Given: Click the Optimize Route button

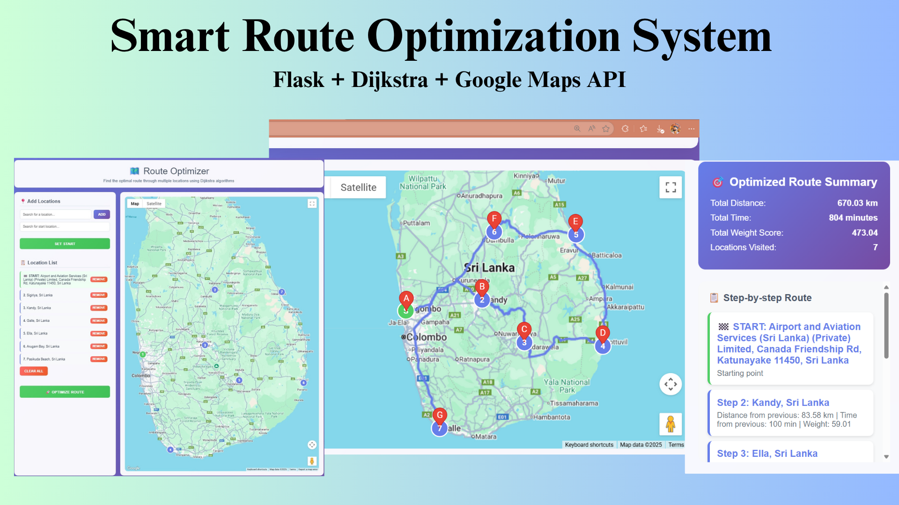Looking at the screenshot, I should point(65,392).
